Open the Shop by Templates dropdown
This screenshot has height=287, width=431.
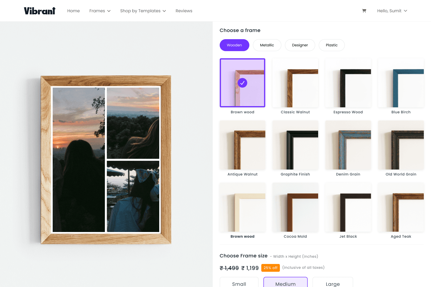143,11
